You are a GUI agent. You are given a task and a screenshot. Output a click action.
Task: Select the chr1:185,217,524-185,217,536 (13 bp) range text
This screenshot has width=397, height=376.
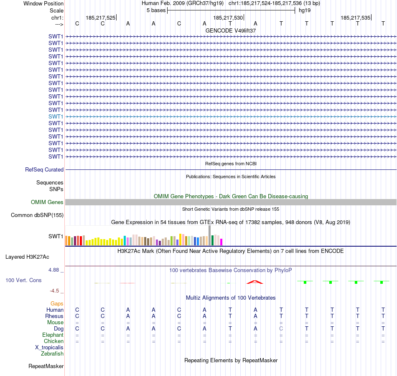tap(274, 3)
